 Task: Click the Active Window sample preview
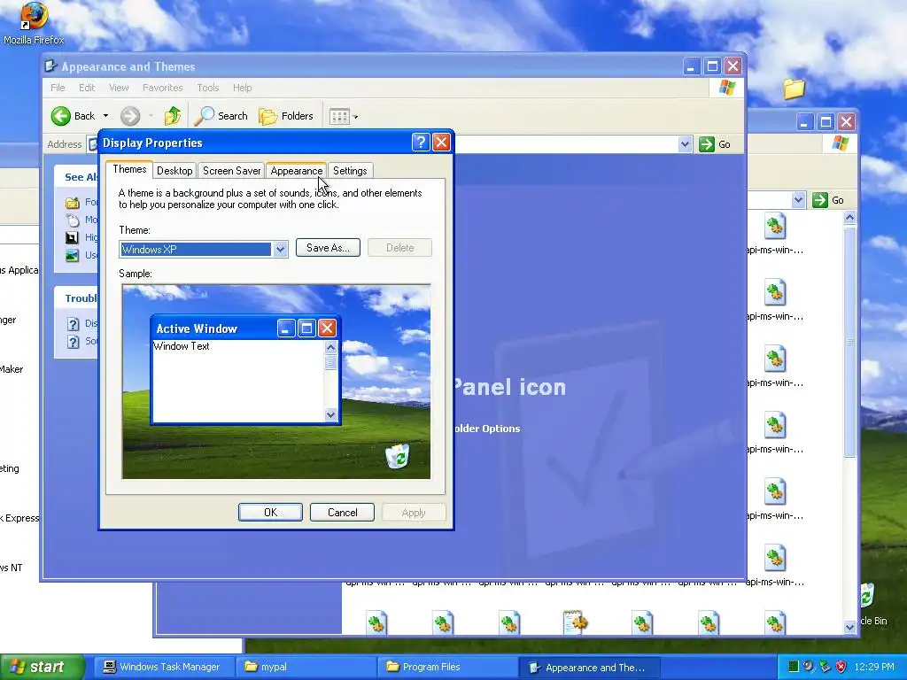tap(245, 370)
